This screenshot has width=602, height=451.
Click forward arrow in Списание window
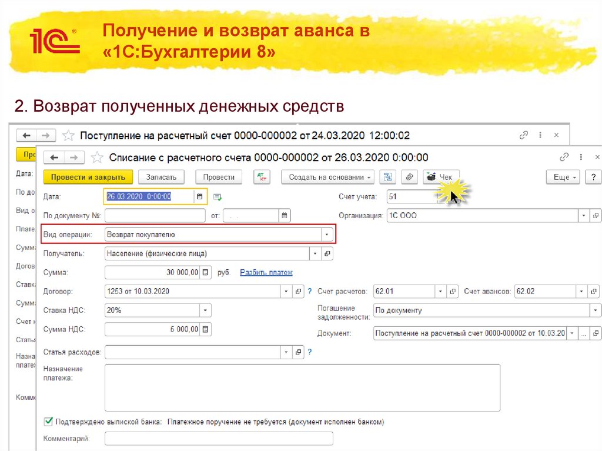point(73,158)
